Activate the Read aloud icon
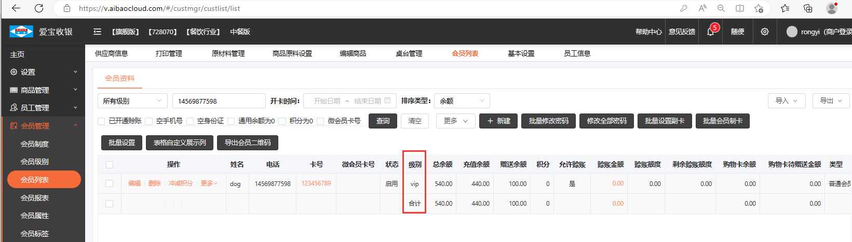The height and width of the screenshot is (242, 852). (702, 8)
